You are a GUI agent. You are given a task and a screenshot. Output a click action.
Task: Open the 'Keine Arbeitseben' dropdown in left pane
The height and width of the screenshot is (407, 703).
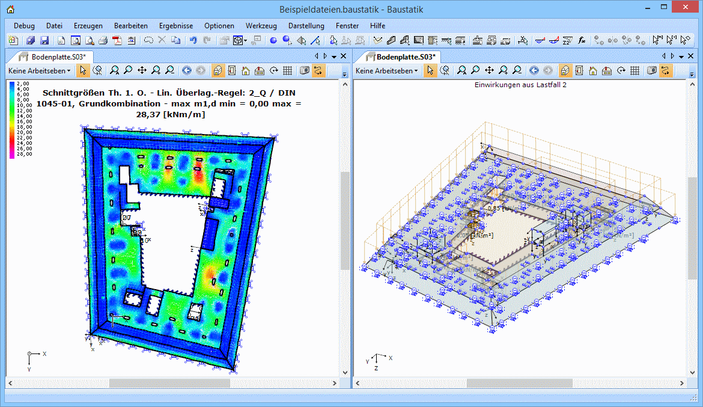[39, 70]
